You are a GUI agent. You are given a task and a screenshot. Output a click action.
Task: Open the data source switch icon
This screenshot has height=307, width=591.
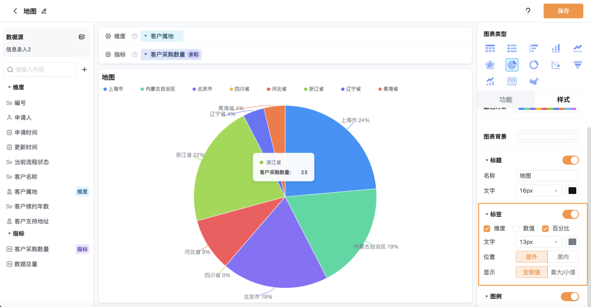82,37
